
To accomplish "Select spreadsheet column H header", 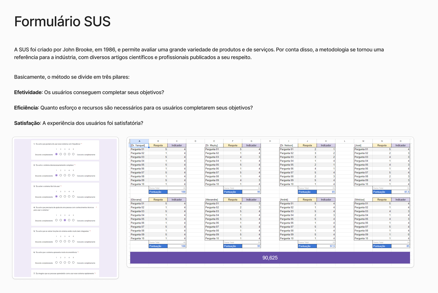I will pyautogui.click(x=270, y=141).
